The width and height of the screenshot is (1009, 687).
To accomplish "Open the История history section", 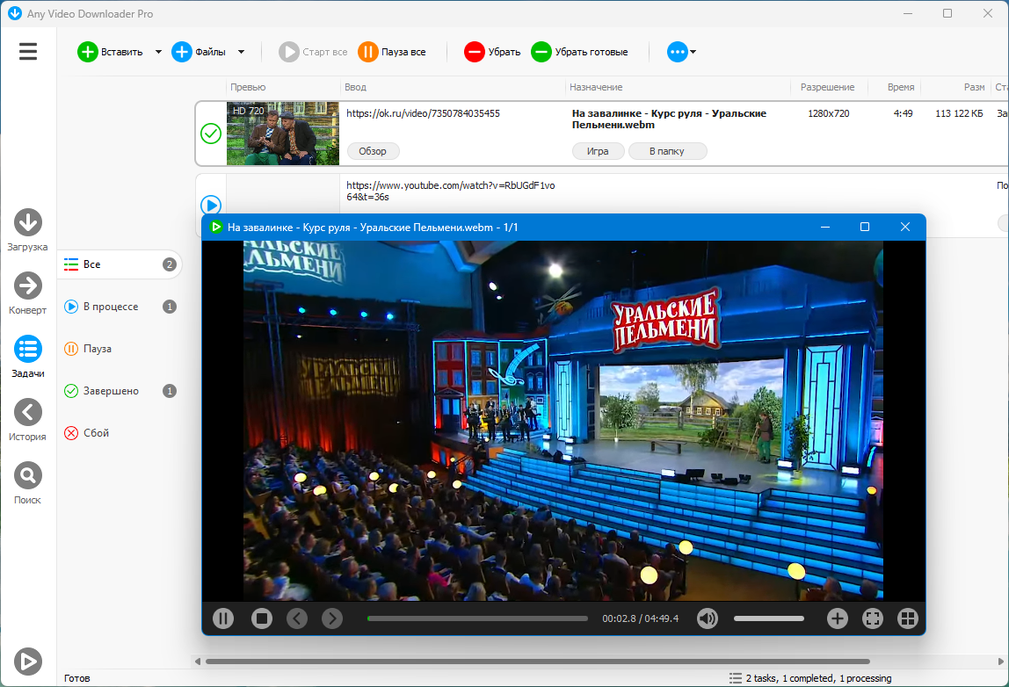I will [27, 420].
